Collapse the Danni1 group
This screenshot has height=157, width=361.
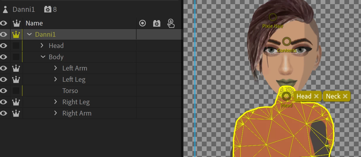pos(29,34)
